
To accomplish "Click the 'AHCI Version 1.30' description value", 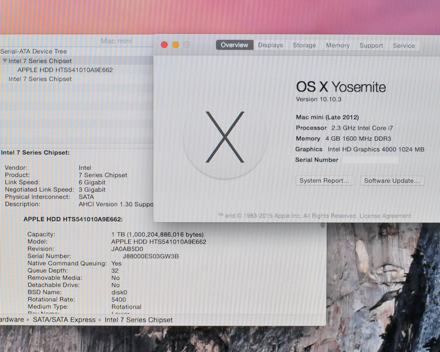I will coord(116,204).
